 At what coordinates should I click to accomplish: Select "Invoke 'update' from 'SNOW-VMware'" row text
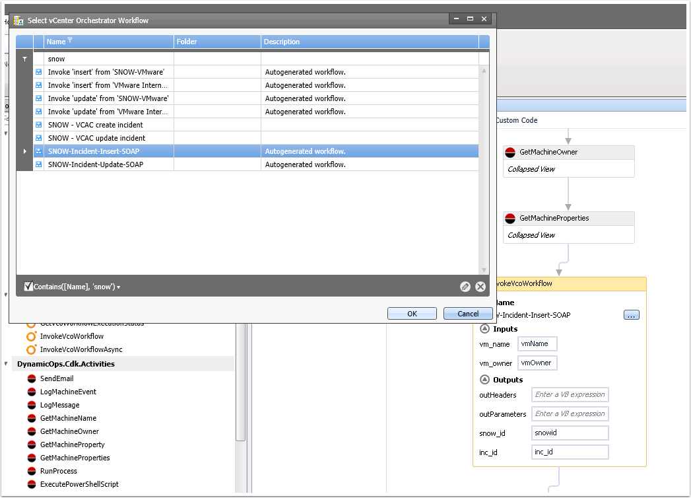(x=108, y=98)
